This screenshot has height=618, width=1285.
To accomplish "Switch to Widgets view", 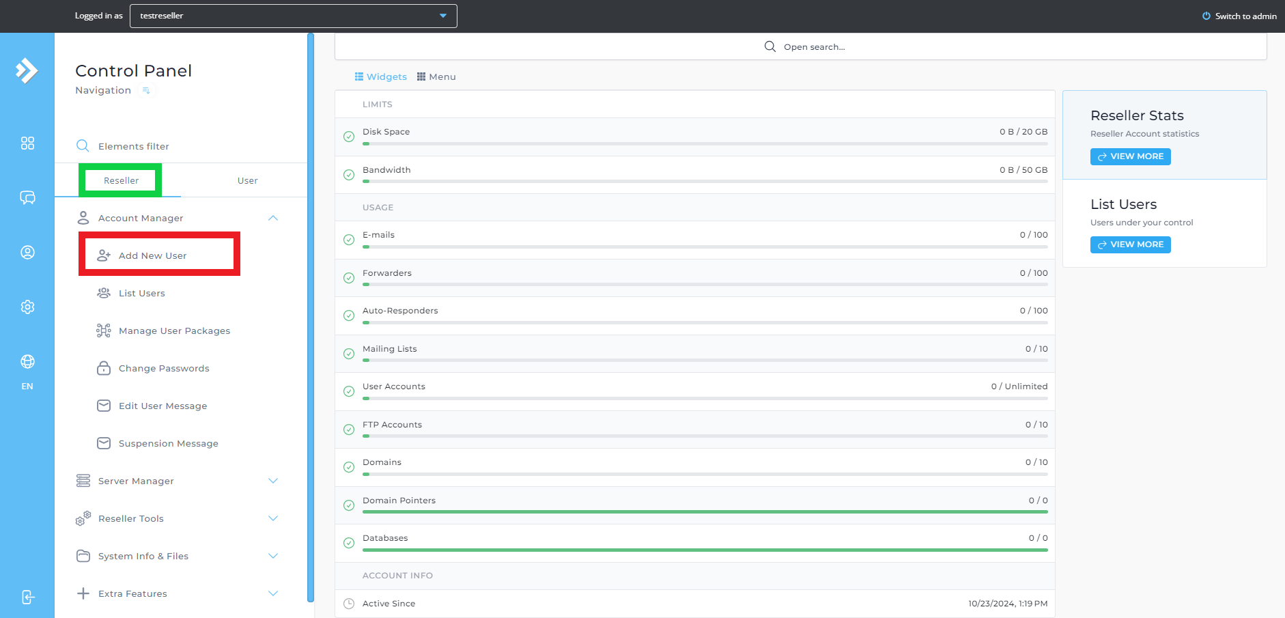I will click(x=380, y=77).
